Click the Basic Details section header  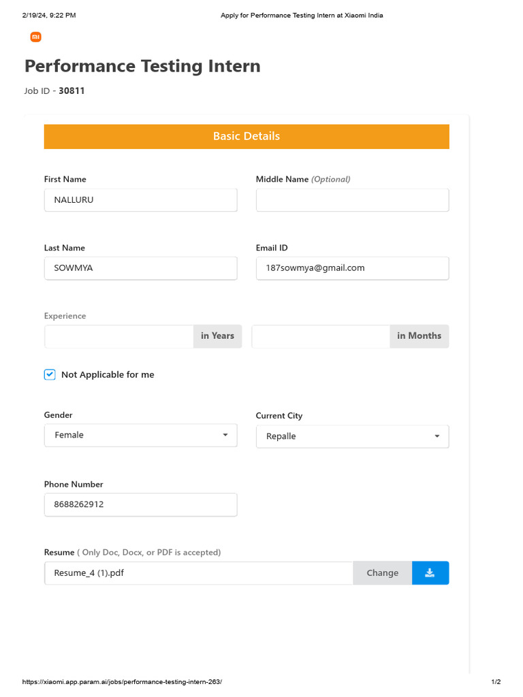tap(247, 136)
